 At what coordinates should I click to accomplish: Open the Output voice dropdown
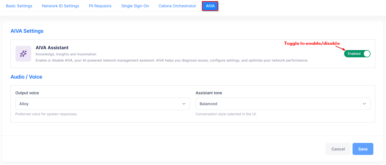[103, 104]
